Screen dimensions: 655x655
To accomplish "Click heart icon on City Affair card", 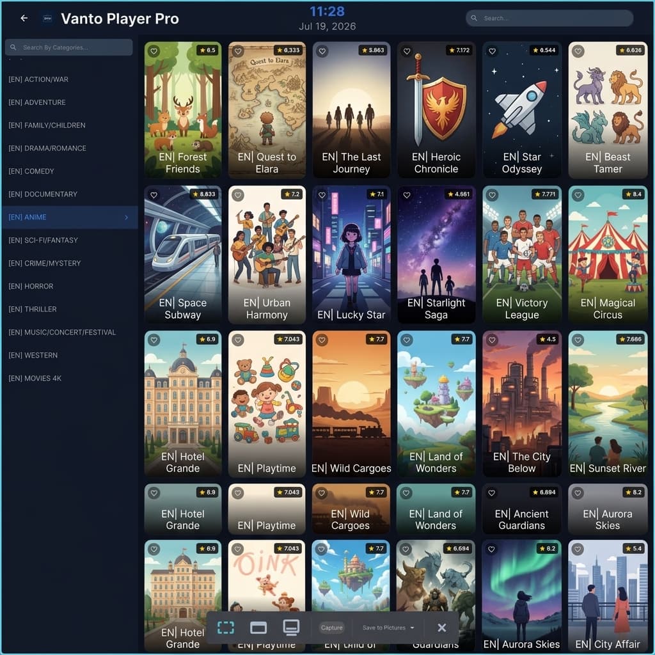I will point(578,549).
